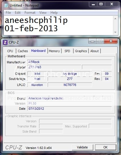The width and height of the screenshot is (121, 155).
Task: Switch to the CPU tab
Action: (x=10, y=51)
